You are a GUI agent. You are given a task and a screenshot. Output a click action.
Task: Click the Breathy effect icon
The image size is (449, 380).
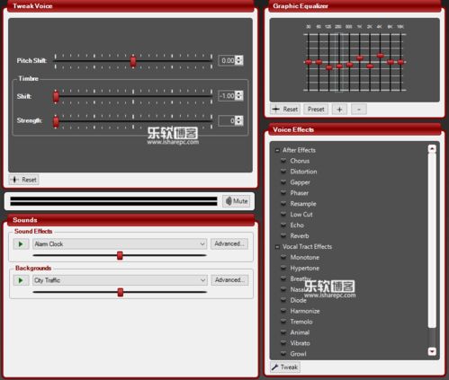point(283,278)
